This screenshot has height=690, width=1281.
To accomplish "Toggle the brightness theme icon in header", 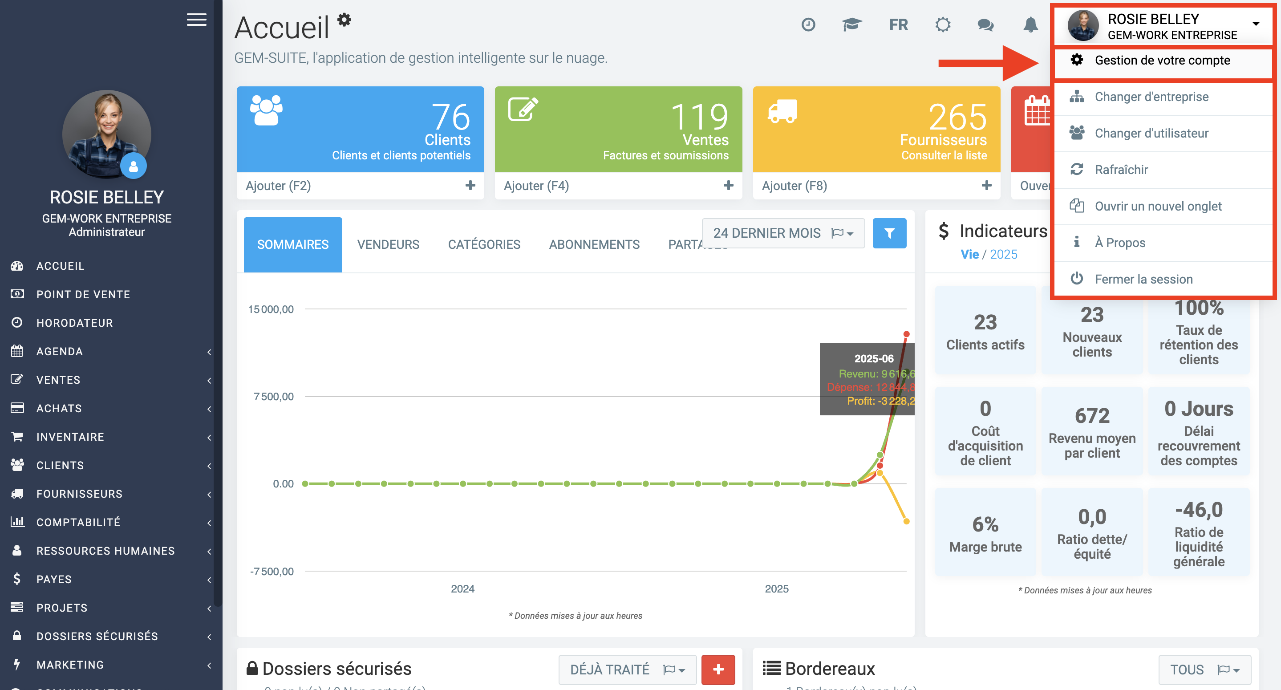I will [942, 24].
